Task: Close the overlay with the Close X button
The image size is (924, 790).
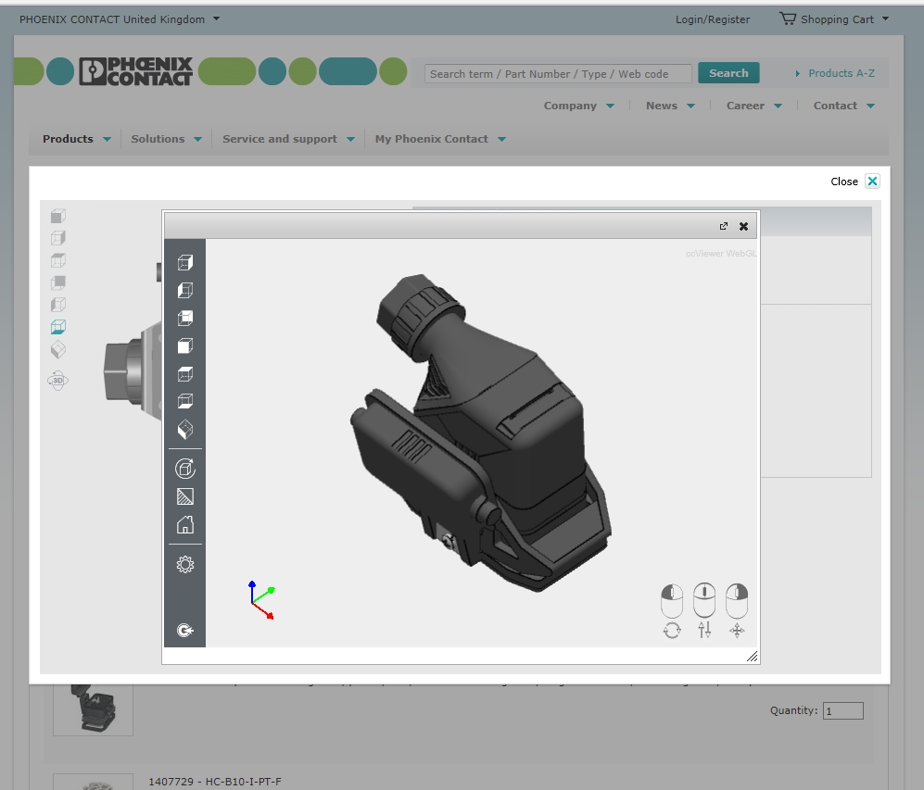Action: click(871, 182)
